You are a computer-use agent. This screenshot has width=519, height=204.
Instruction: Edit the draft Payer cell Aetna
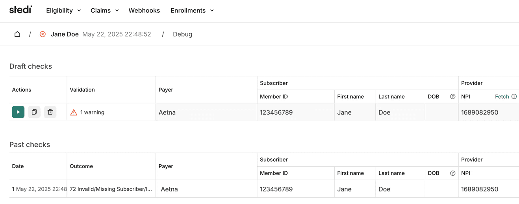(x=206, y=112)
